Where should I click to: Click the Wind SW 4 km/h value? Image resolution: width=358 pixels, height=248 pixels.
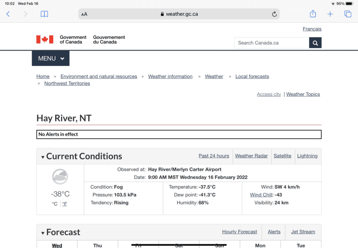click(287, 187)
